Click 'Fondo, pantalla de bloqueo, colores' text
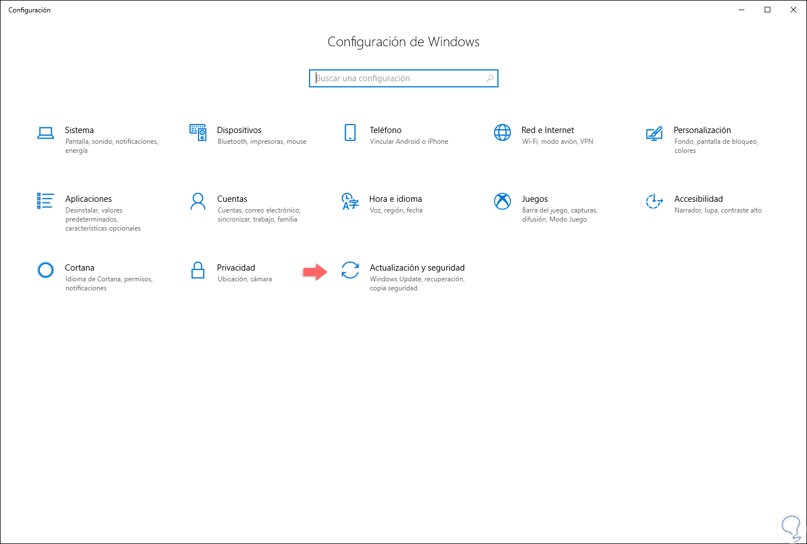 716,146
